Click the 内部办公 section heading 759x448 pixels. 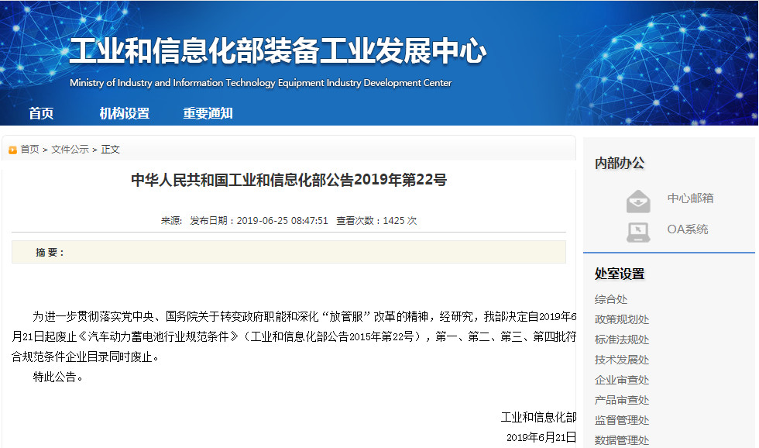click(x=620, y=164)
